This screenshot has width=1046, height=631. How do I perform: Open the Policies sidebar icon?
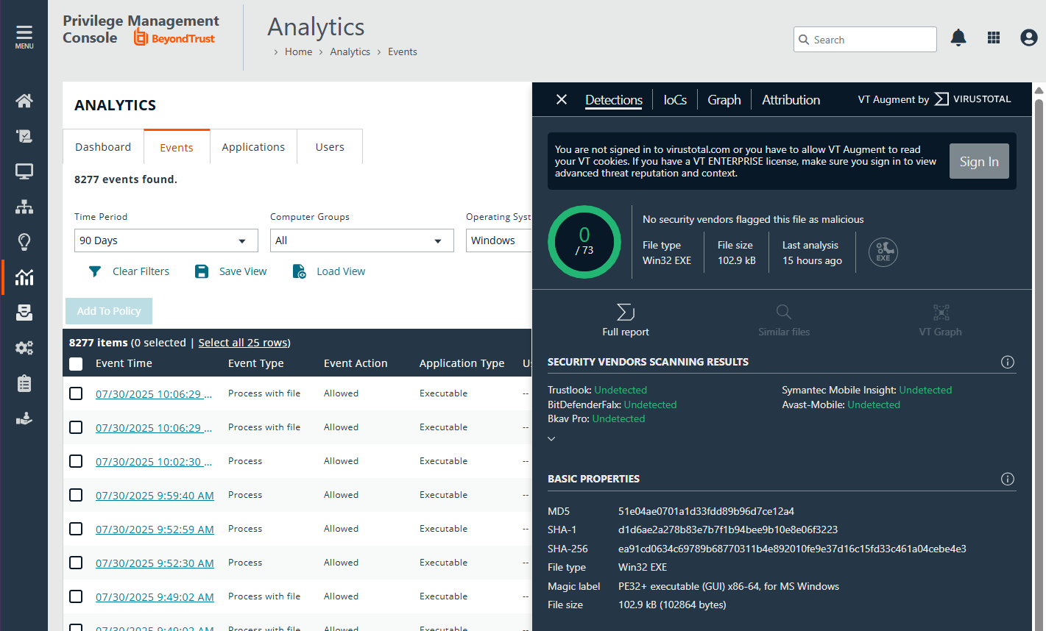24,136
